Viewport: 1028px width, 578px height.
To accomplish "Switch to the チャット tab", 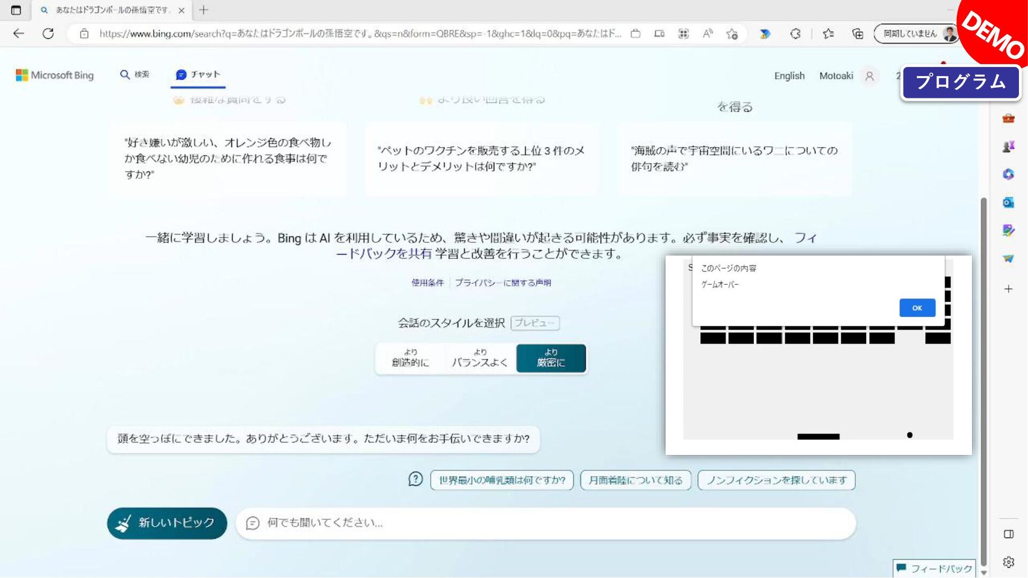I will [198, 74].
